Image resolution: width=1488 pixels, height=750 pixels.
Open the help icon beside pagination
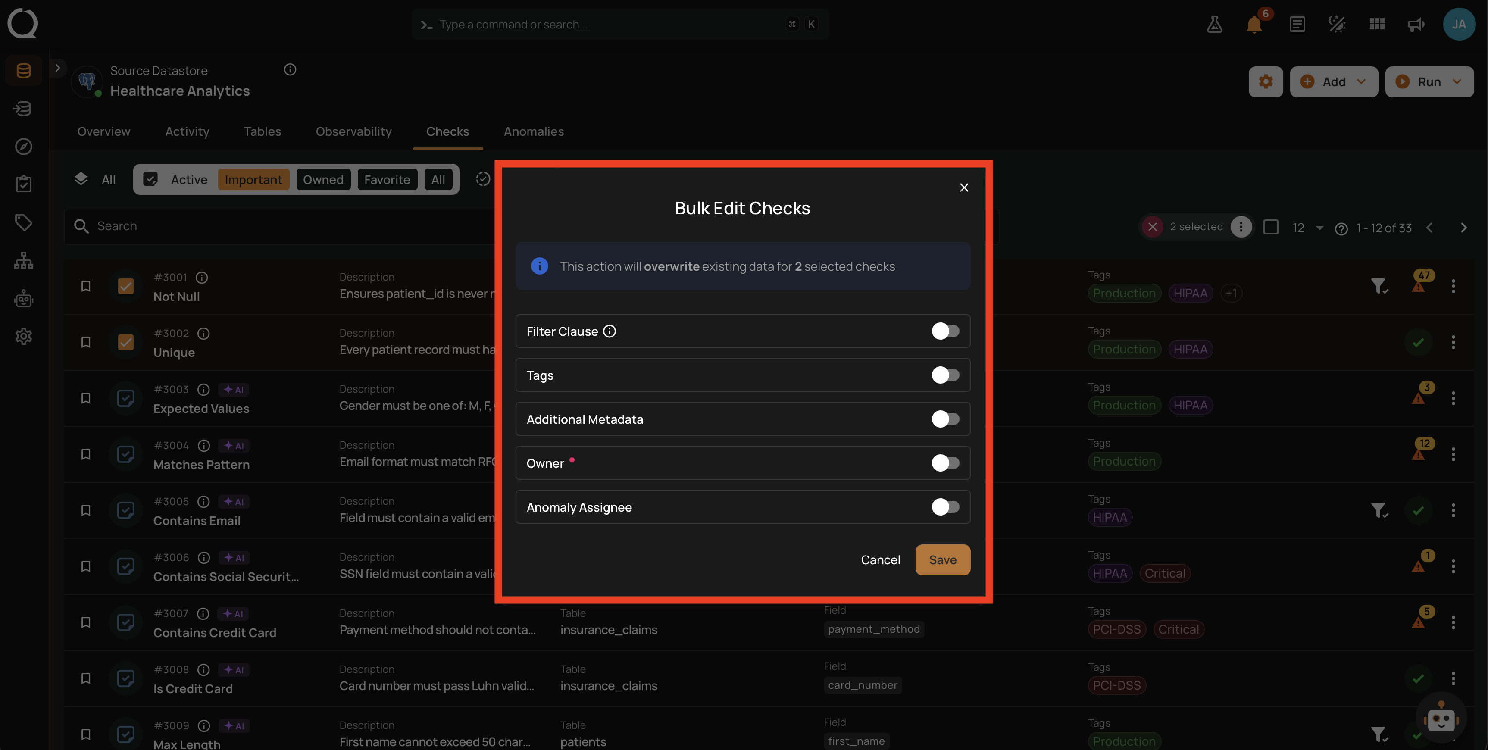(1341, 229)
